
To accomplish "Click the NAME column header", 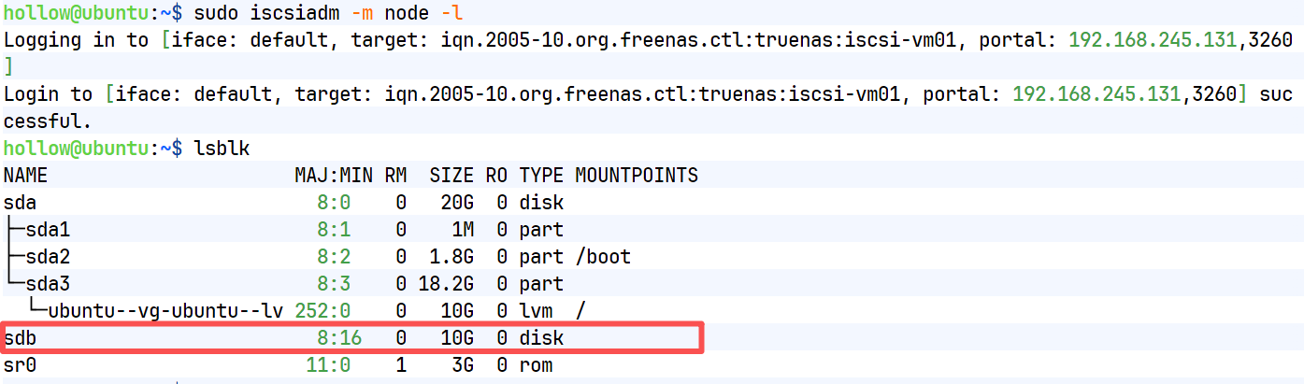I will point(25,176).
